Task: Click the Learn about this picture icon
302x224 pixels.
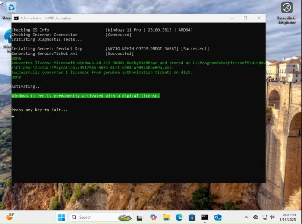Action: [x=286, y=13]
